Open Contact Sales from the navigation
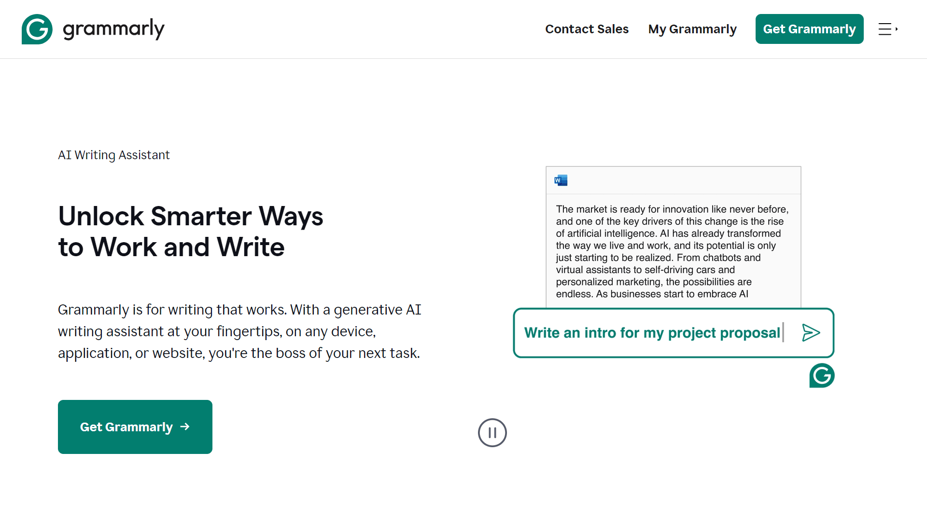Image resolution: width=927 pixels, height=521 pixels. [x=587, y=29]
